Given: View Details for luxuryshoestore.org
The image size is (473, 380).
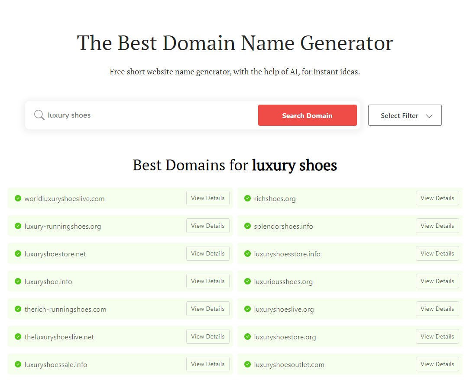Looking at the screenshot, I should pyautogui.click(x=437, y=337).
